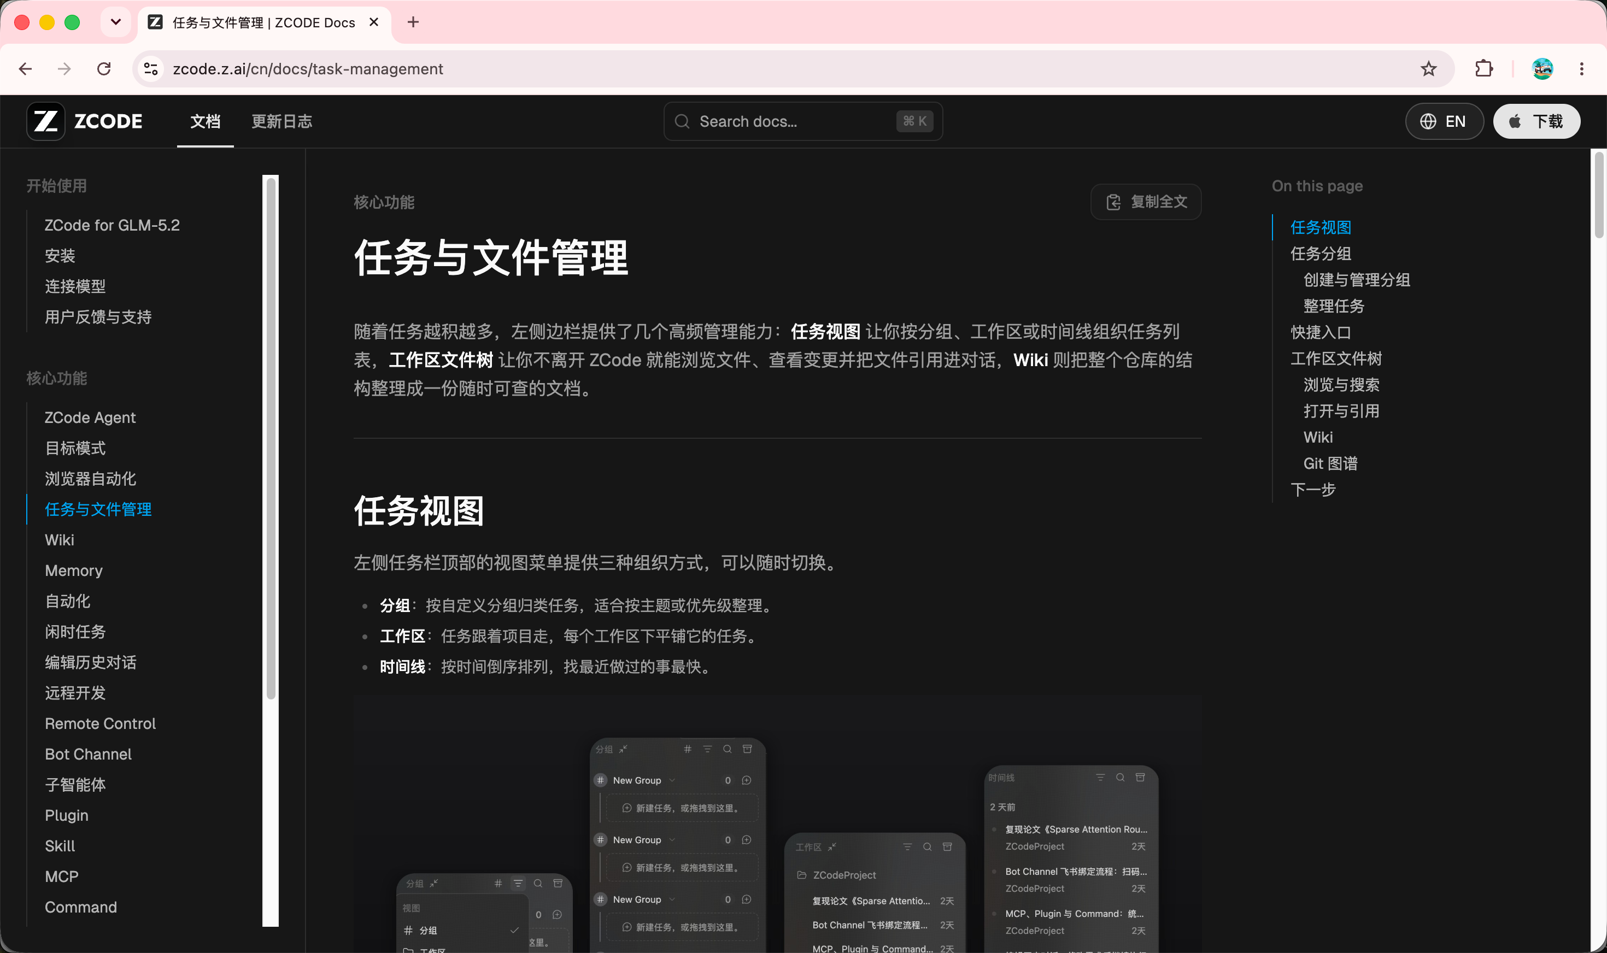
Task: Open the browser extensions puzzle icon
Action: pos(1483,69)
